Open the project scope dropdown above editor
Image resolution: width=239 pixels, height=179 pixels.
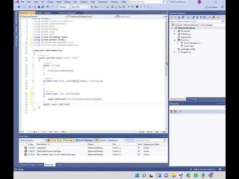(x=43, y=16)
